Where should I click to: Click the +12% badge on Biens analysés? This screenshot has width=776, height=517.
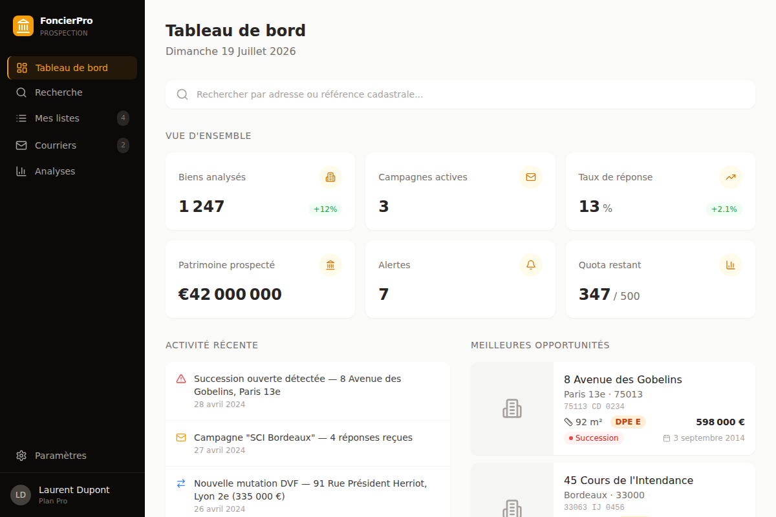pos(325,209)
